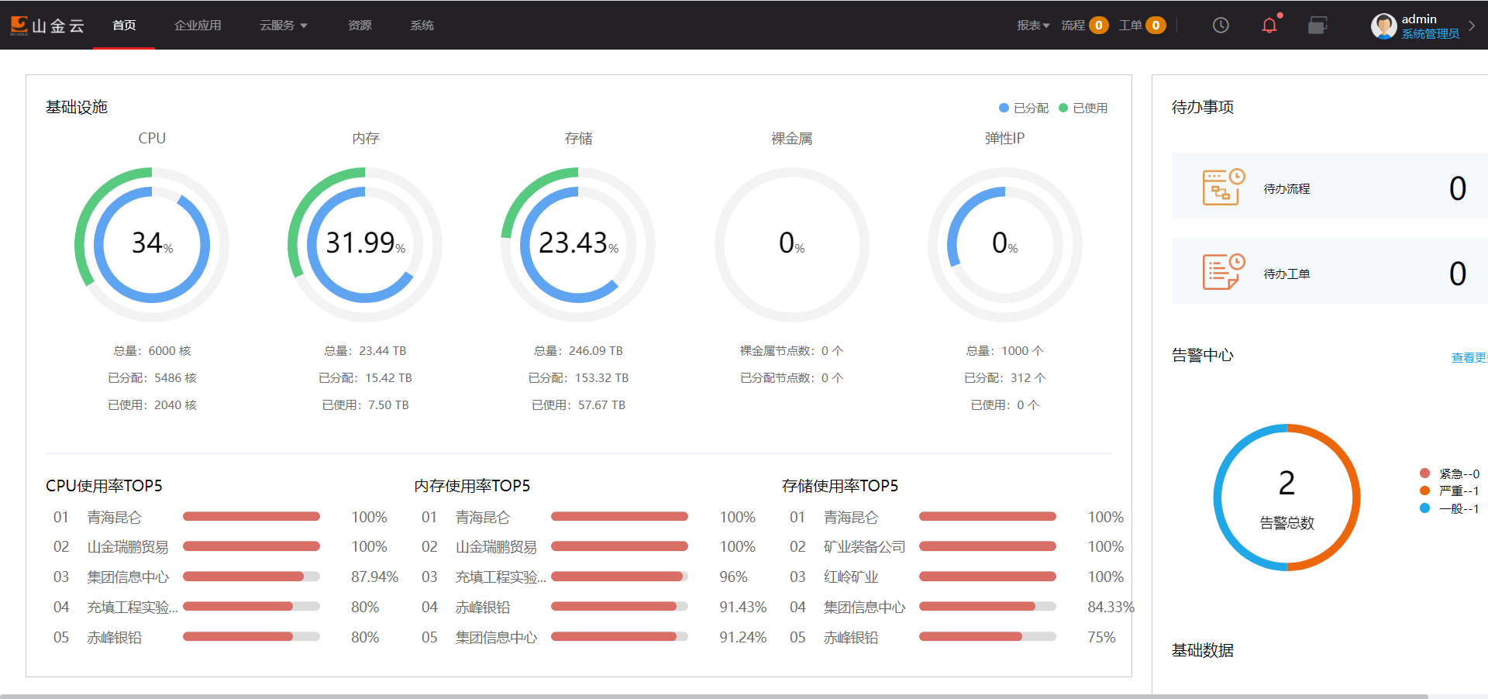Image resolution: width=1488 pixels, height=699 pixels.
Task: Switch to the 企业应用 tab
Action: [198, 25]
